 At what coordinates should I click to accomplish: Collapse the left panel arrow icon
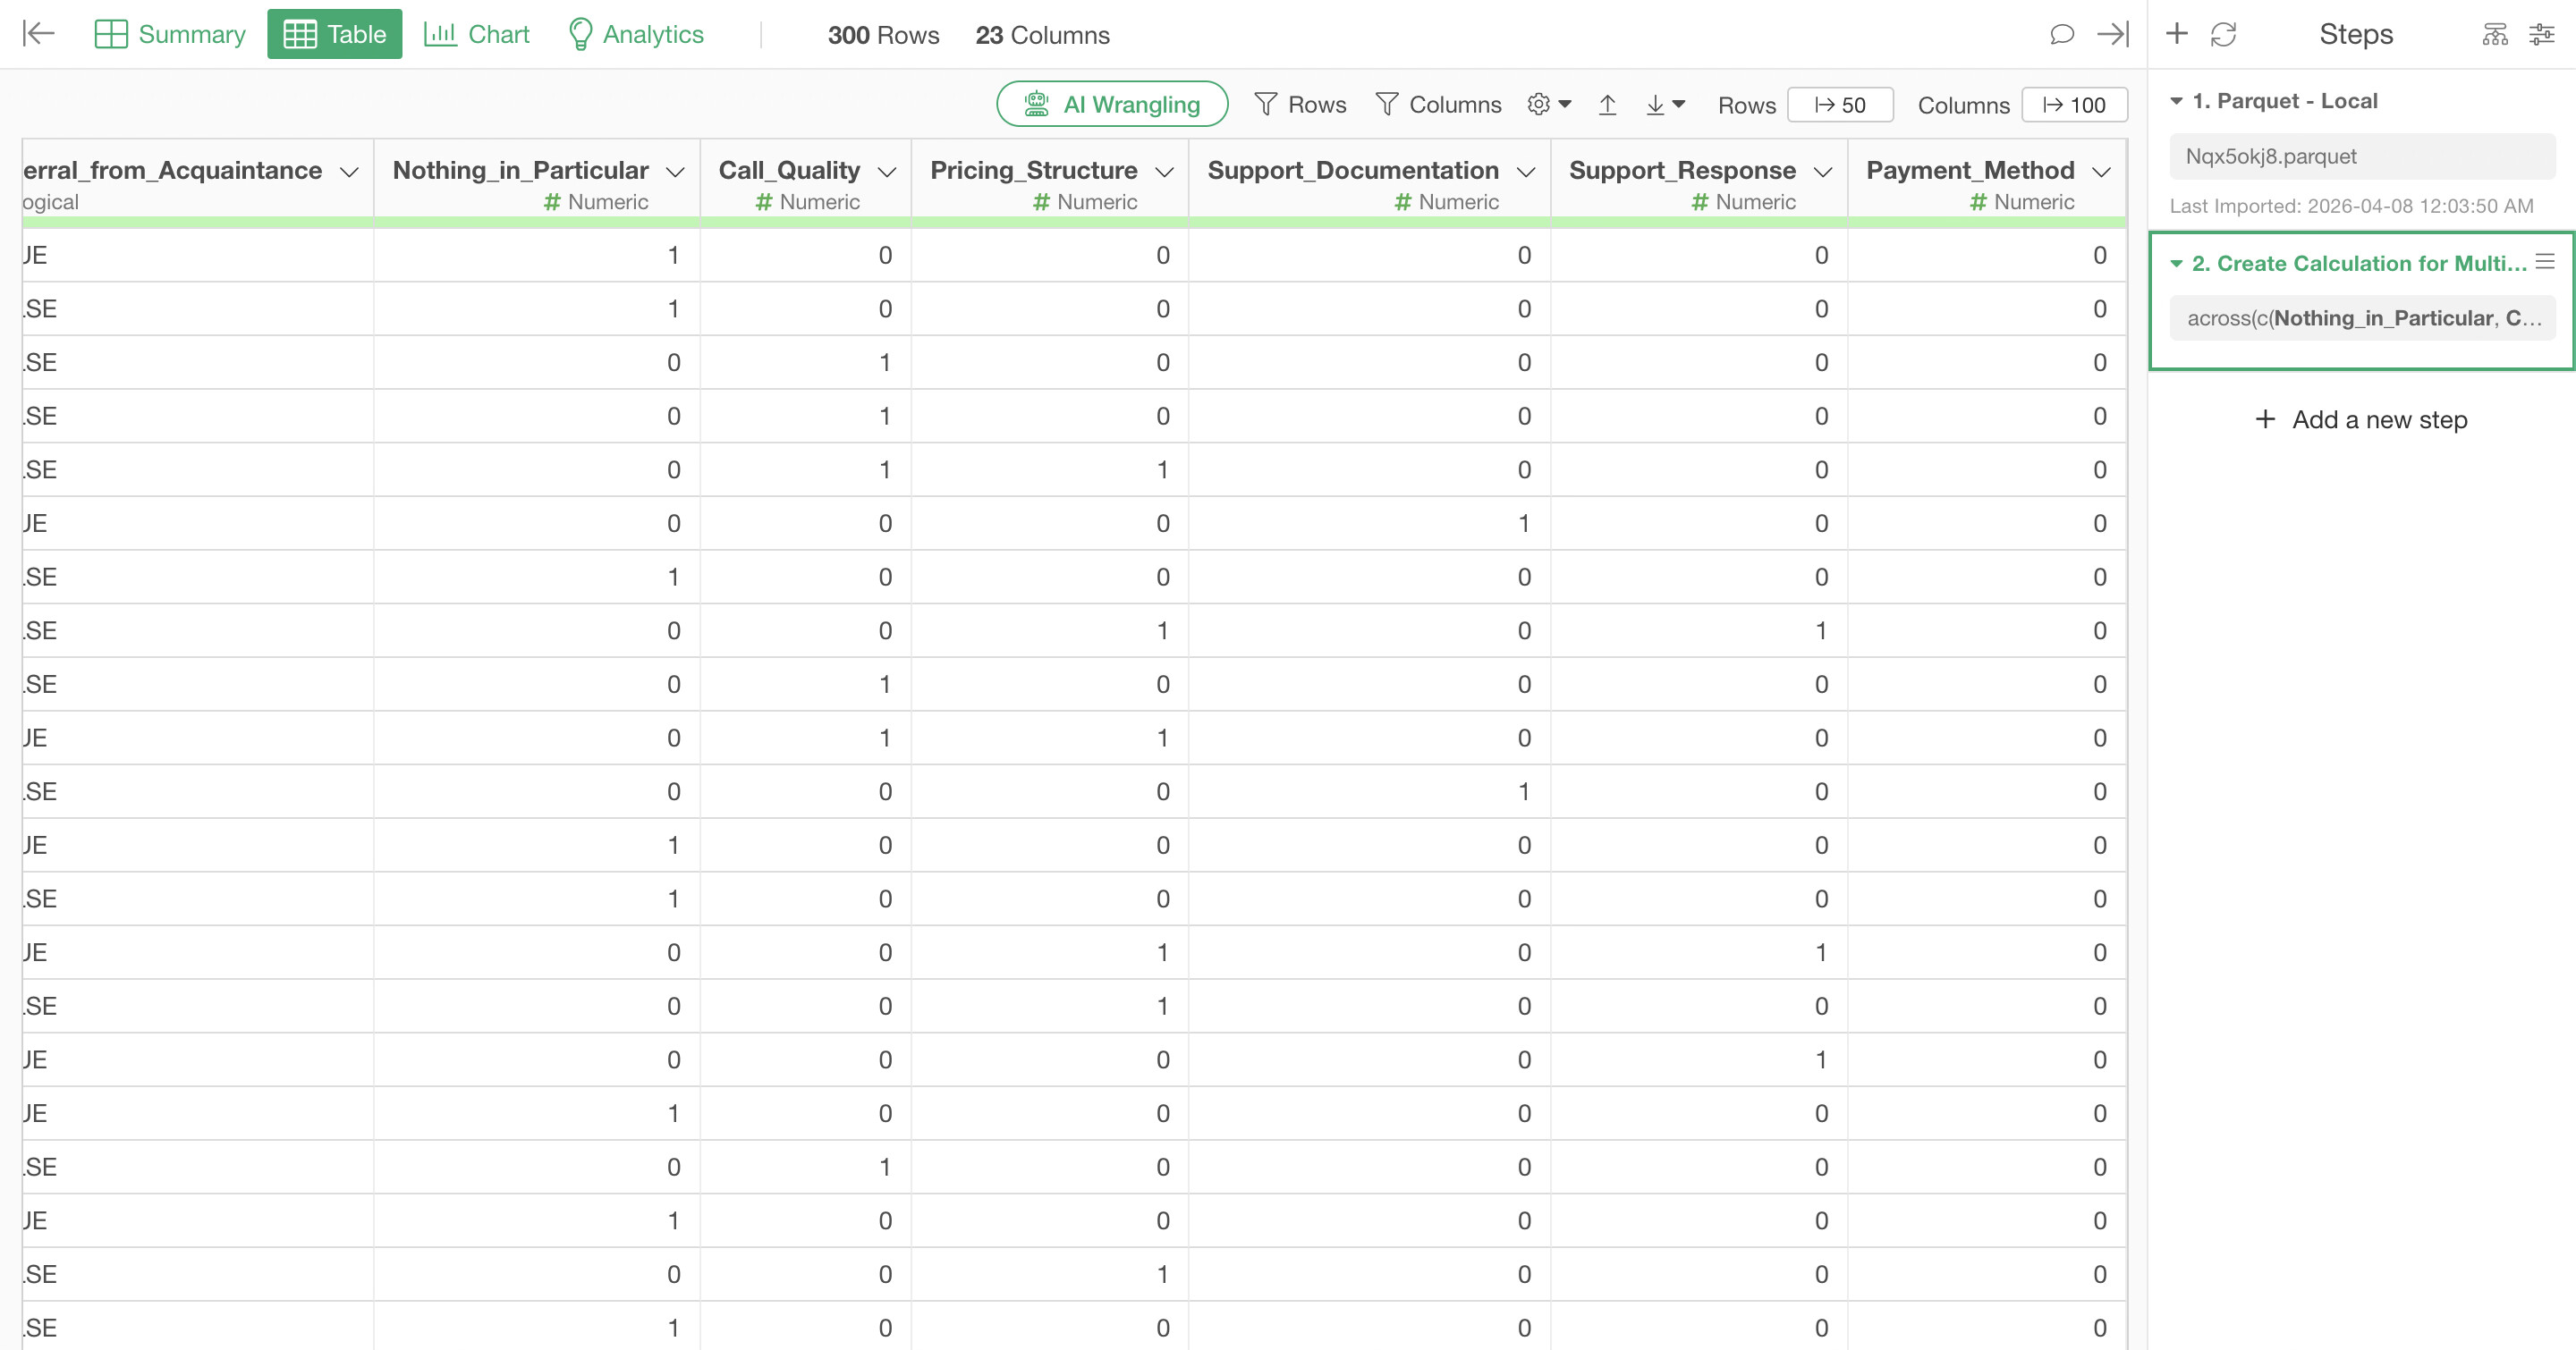tap(38, 34)
